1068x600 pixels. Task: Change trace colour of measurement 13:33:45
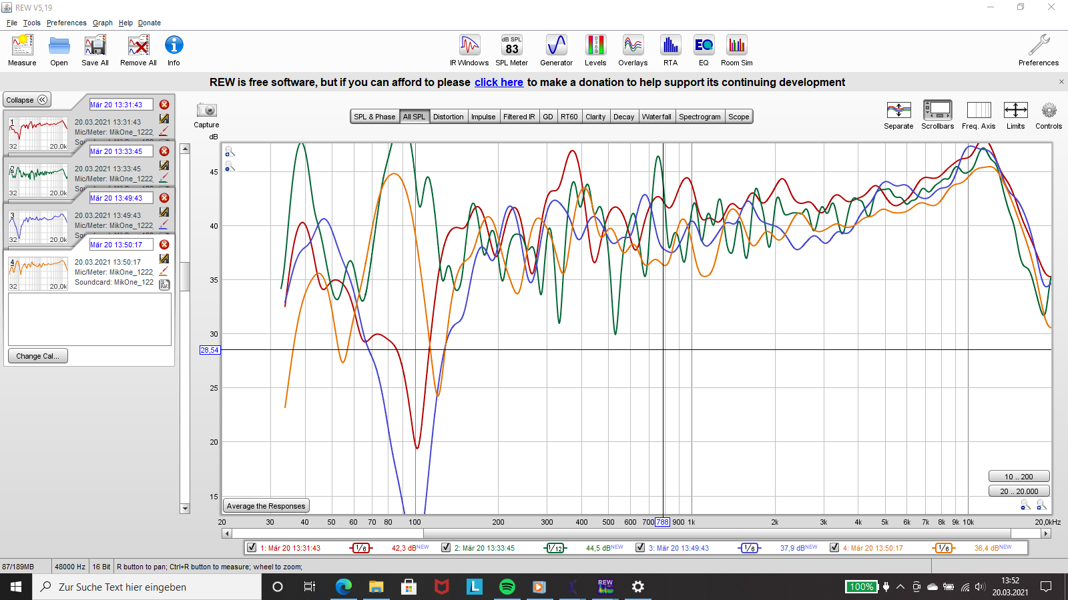(x=164, y=179)
